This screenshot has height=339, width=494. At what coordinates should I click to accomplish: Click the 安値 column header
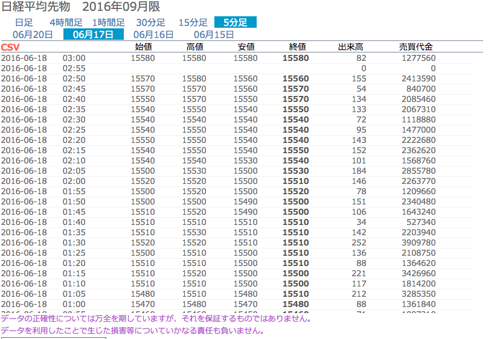(246, 47)
